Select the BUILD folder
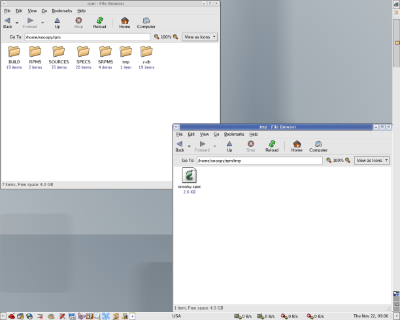The height and width of the screenshot is (320, 400). (x=14, y=52)
